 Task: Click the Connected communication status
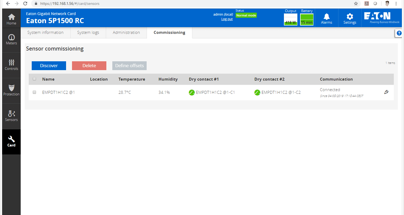click(x=330, y=90)
